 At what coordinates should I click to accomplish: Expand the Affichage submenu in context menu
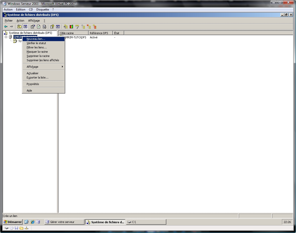pyautogui.click(x=43, y=67)
